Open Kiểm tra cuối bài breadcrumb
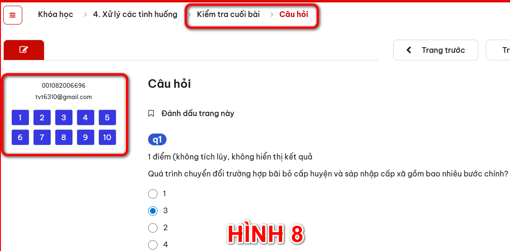 [229, 14]
